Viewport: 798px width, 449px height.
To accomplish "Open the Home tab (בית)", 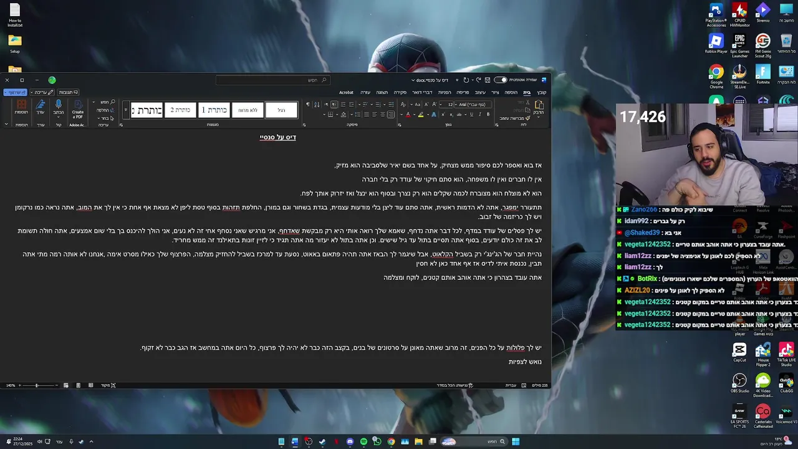I will point(527,92).
